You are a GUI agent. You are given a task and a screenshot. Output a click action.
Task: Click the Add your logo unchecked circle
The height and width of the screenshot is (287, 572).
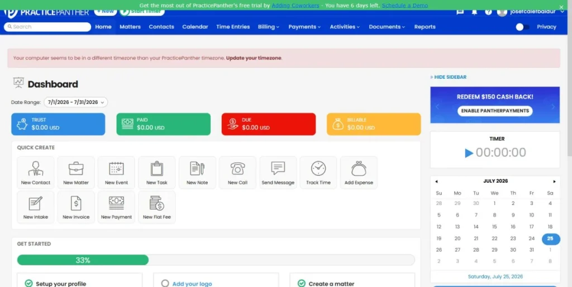[x=165, y=283]
